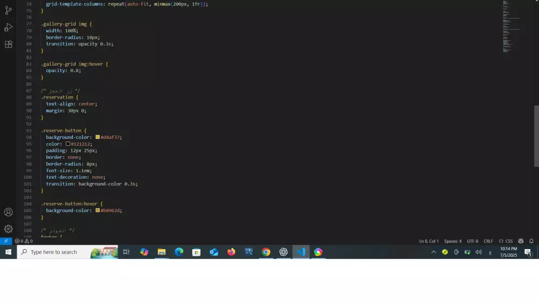Open Windows Action Center notifications
Image resolution: width=539 pixels, height=303 pixels.
coord(528,252)
